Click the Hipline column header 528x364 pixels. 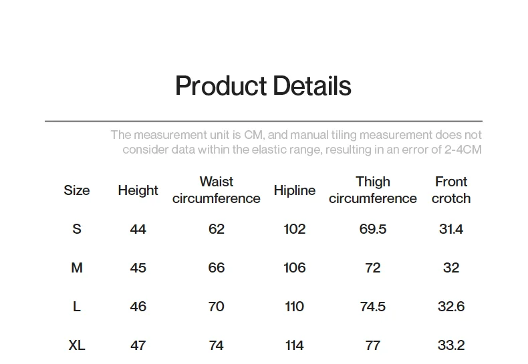click(x=294, y=190)
